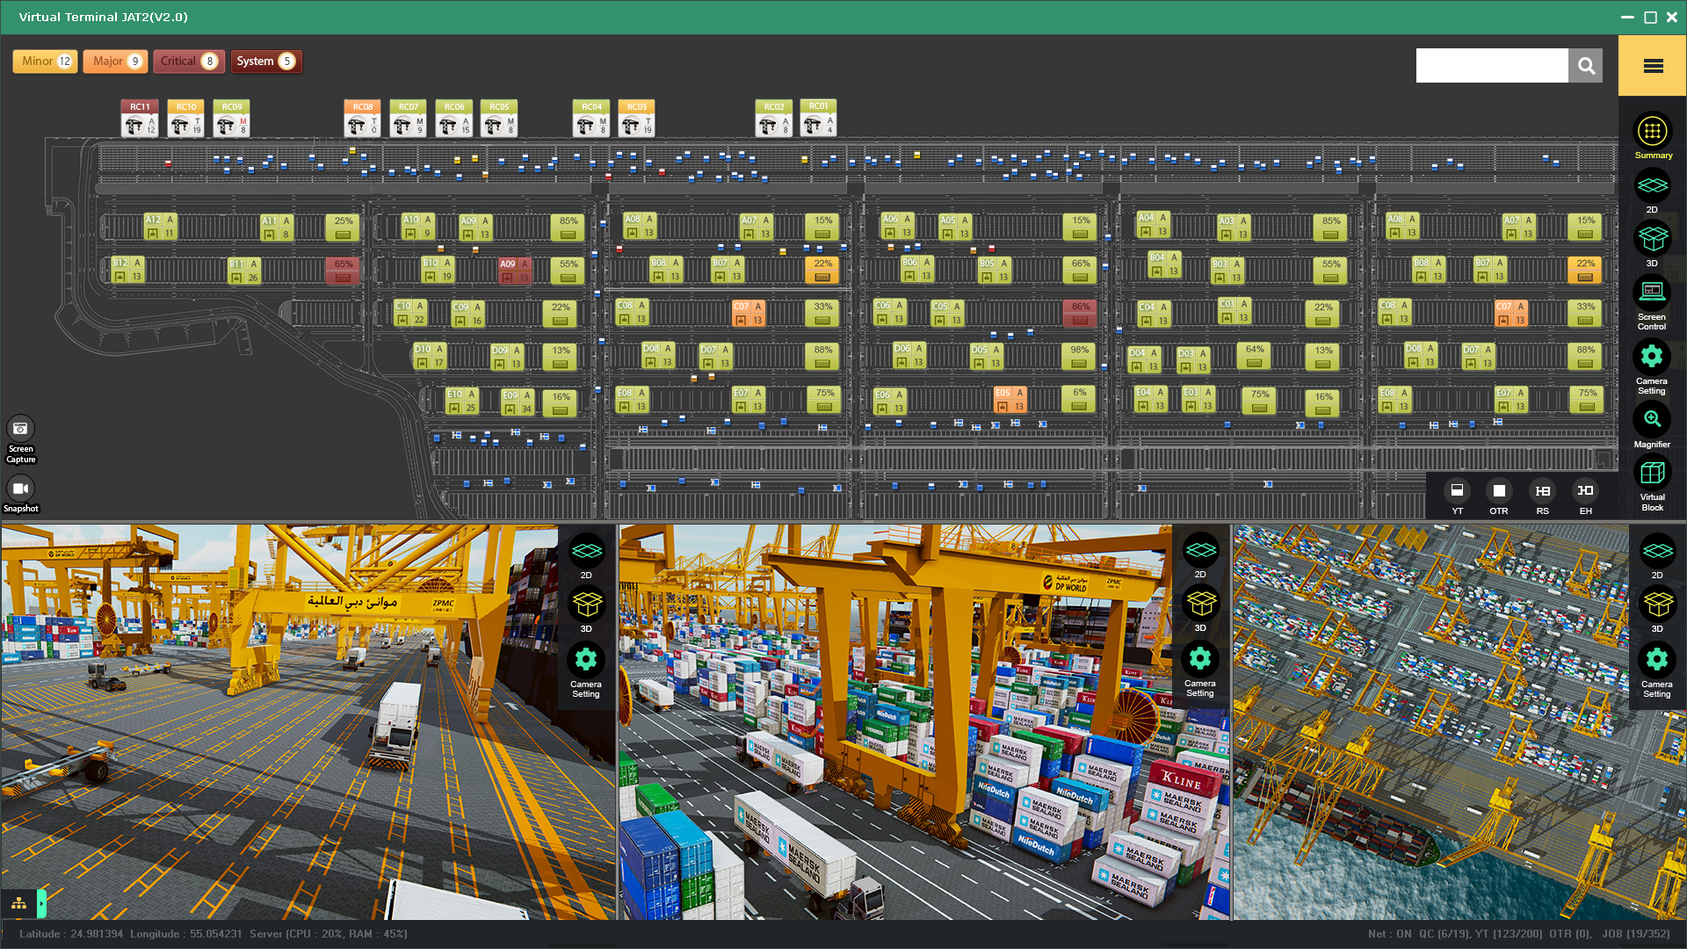1687x949 pixels.
Task: Click into the search text field
Action: 1491,66
